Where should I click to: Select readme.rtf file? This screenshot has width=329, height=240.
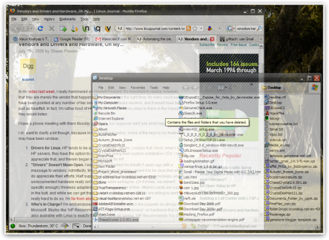[275, 97]
